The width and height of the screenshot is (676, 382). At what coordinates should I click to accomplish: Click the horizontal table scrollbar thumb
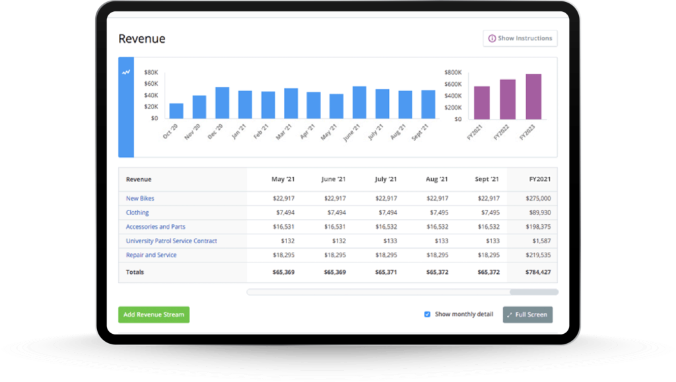[533, 292]
